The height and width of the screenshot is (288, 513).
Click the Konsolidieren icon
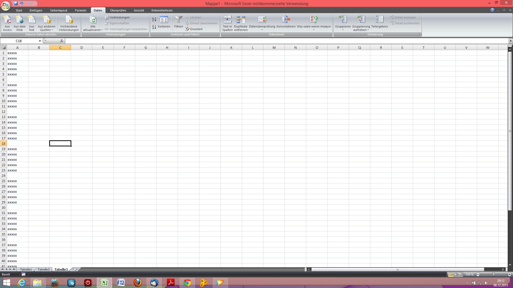pos(286,19)
